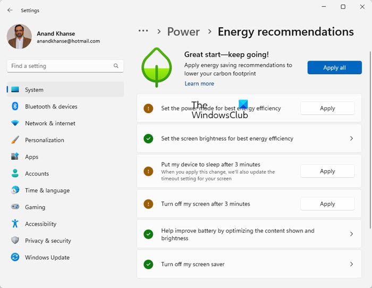Click the search magnifier icon
The height and width of the screenshot is (288, 372).
116,66
